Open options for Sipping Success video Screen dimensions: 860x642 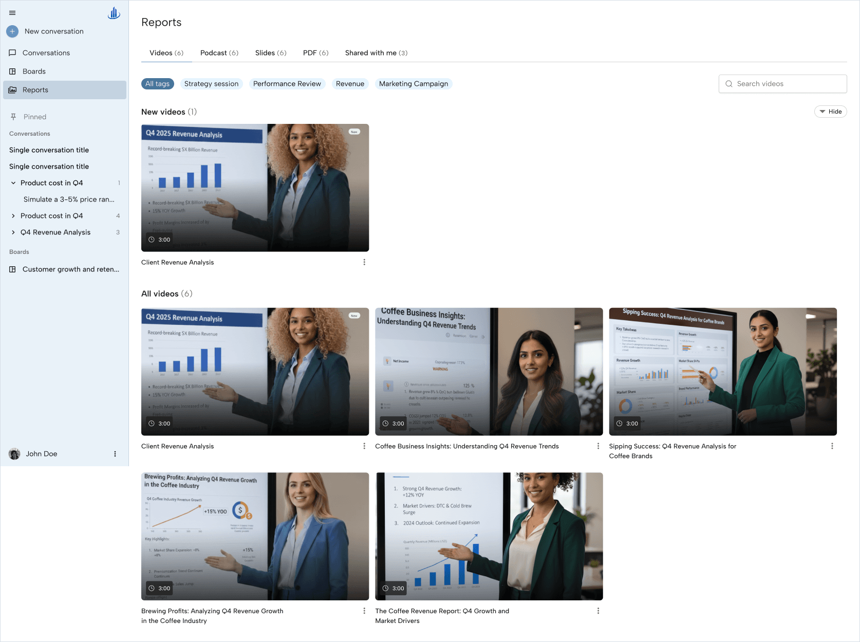pyautogui.click(x=832, y=446)
